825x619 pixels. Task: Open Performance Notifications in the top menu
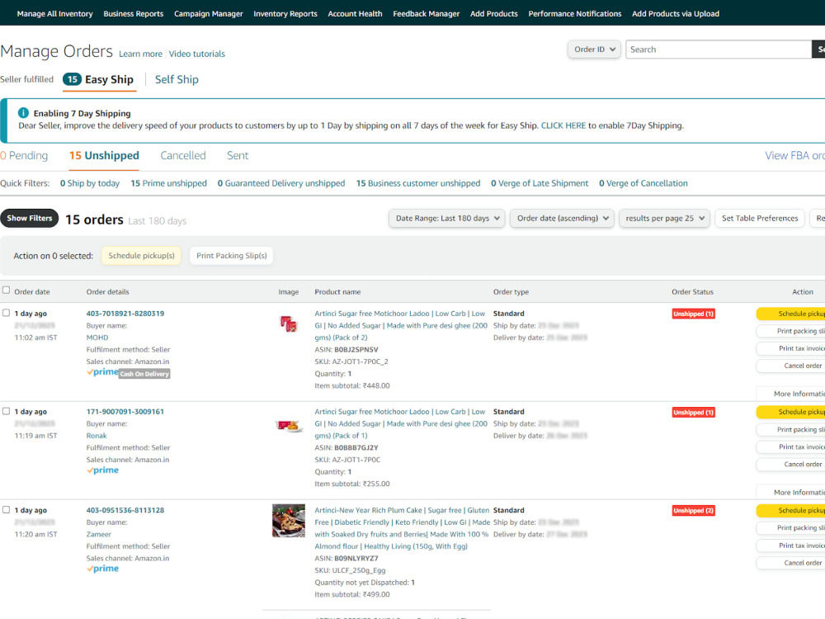tap(574, 14)
